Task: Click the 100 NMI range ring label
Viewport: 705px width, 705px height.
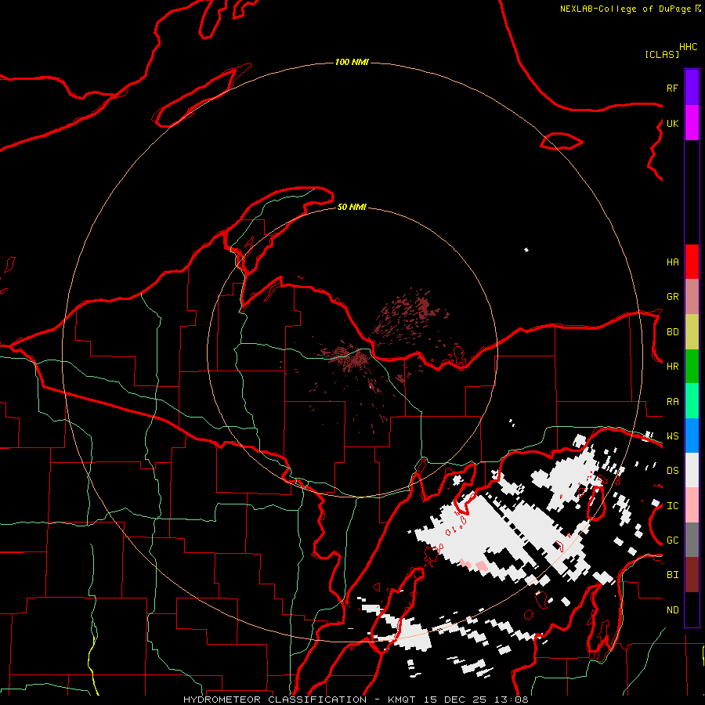Action: (x=352, y=62)
